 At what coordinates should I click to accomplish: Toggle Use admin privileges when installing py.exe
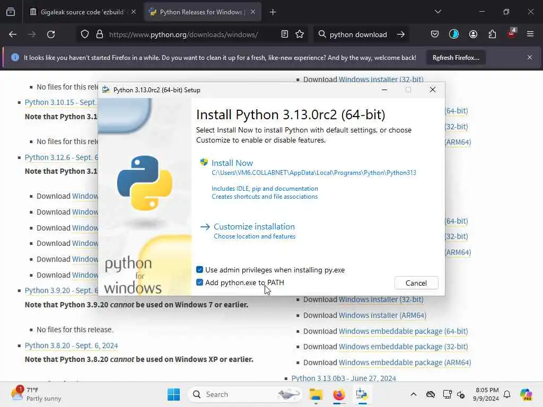pos(199,270)
